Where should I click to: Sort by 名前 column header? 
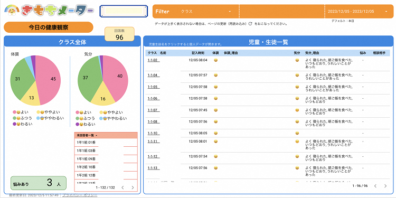[x=163, y=53]
